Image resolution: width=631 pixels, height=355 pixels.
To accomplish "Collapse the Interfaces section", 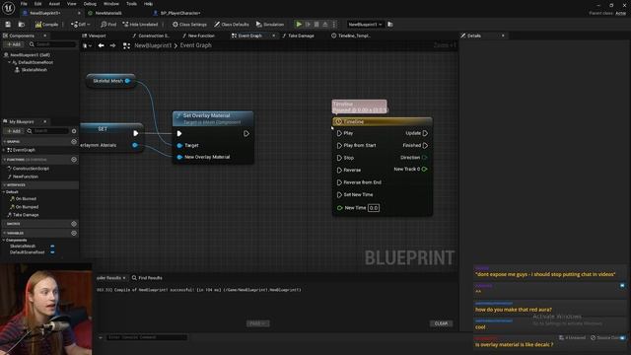I will [4, 185].
